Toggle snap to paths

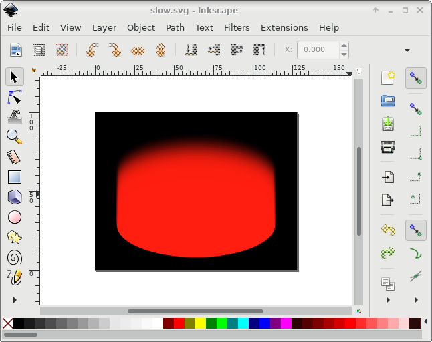(x=416, y=253)
